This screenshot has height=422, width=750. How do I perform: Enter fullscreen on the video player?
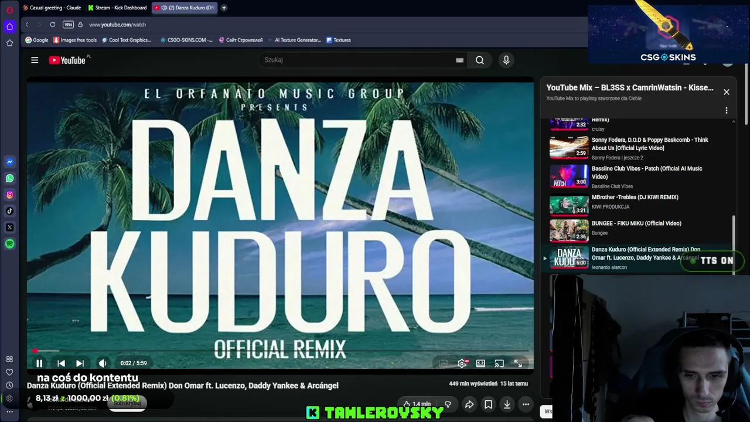coord(518,363)
